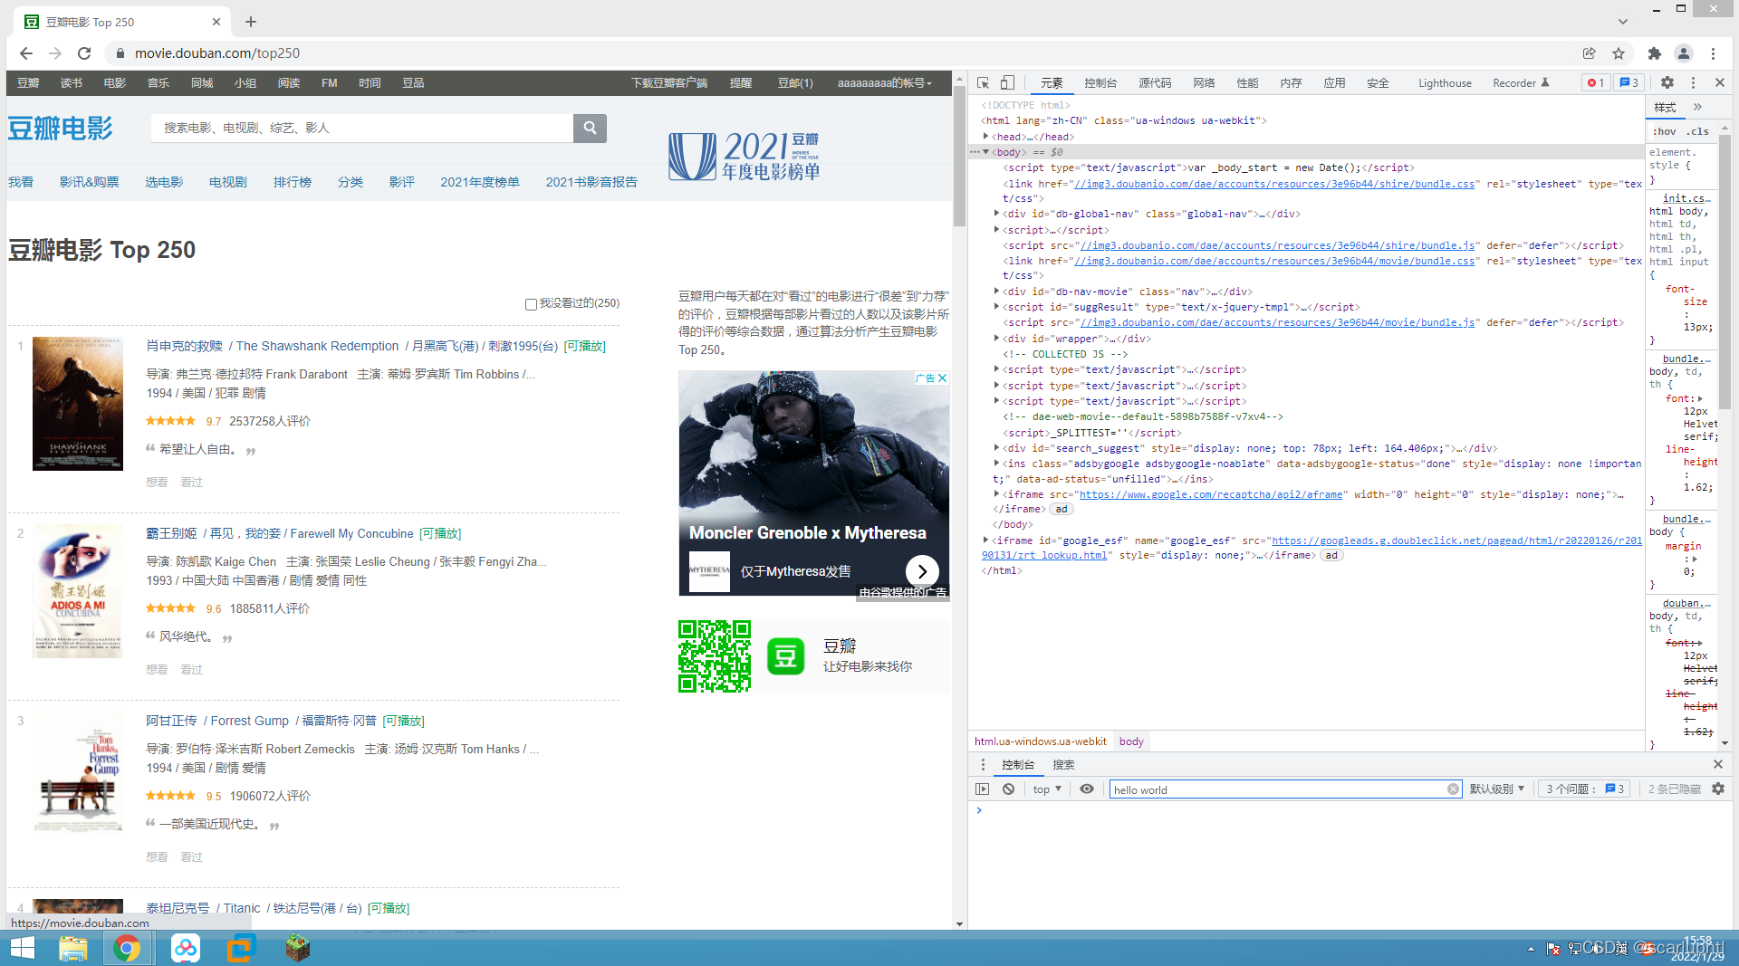The image size is (1739, 966).
Task: Close the console drawer
Action: click(1718, 765)
